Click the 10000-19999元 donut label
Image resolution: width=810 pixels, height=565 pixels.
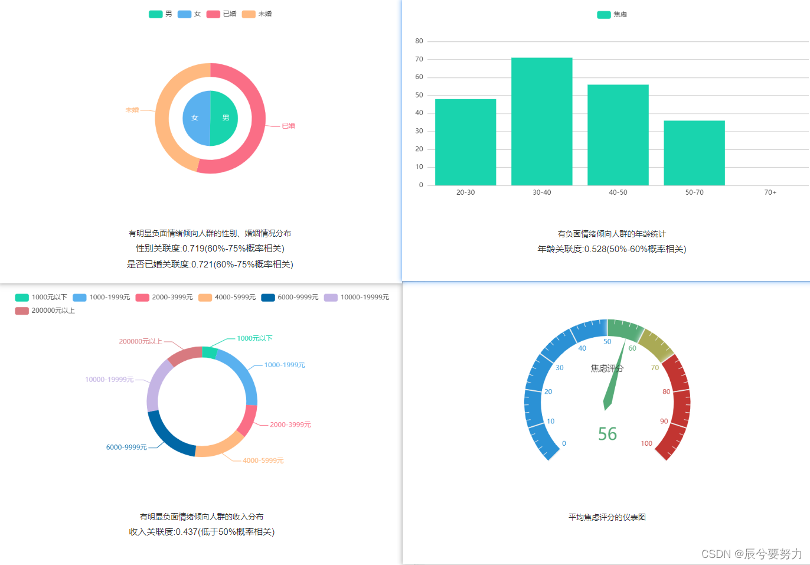point(109,380)
